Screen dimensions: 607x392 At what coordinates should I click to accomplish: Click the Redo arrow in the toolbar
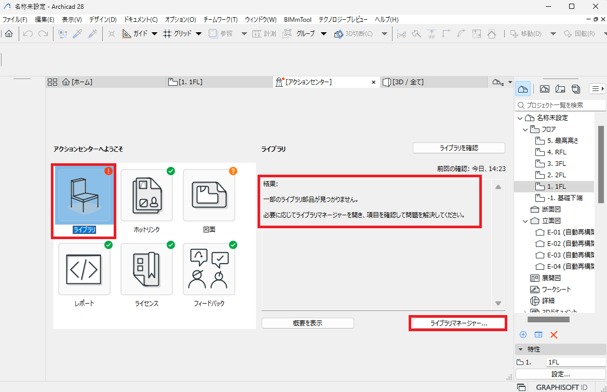(x=43, y=34)
